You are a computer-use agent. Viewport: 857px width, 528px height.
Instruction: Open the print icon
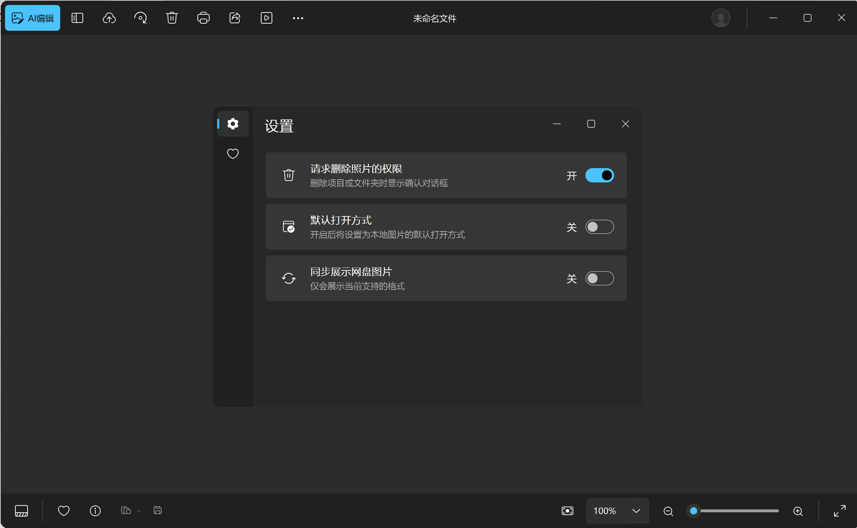pos(203,18)
